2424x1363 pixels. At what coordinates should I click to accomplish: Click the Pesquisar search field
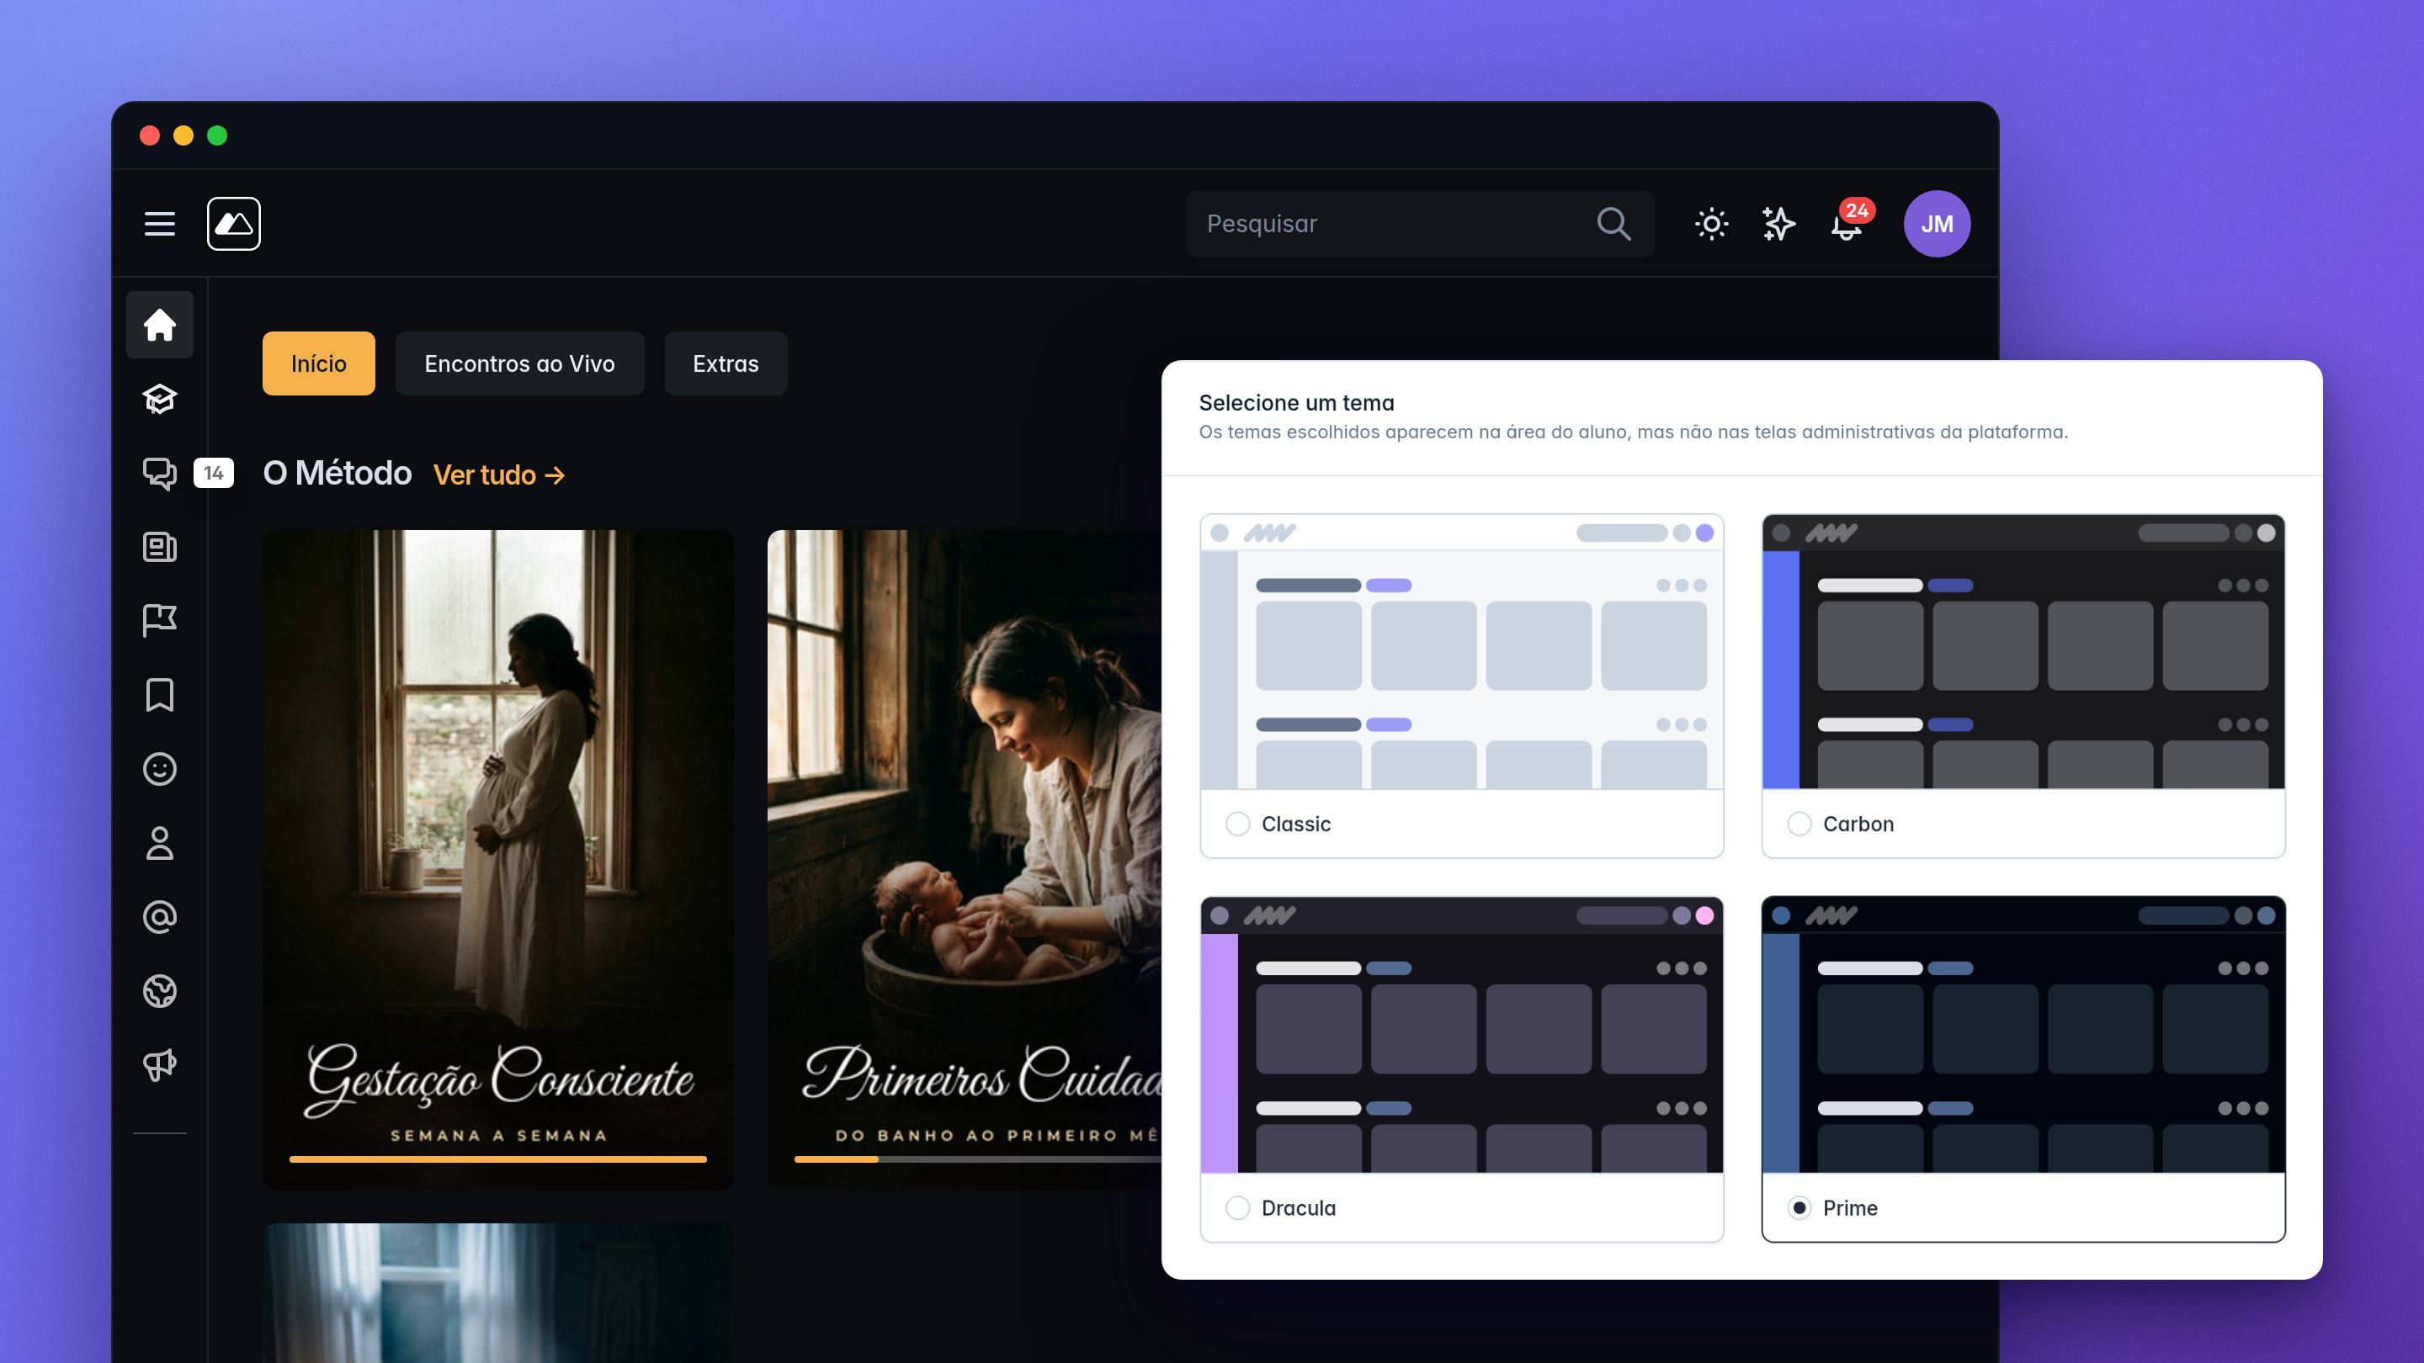(1420, 224)
